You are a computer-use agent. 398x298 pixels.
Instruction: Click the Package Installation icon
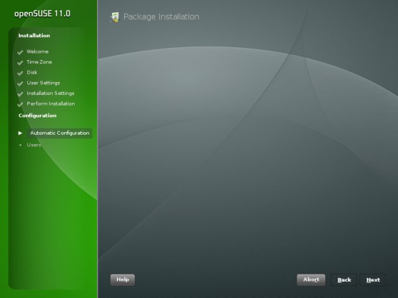[114, 17]
